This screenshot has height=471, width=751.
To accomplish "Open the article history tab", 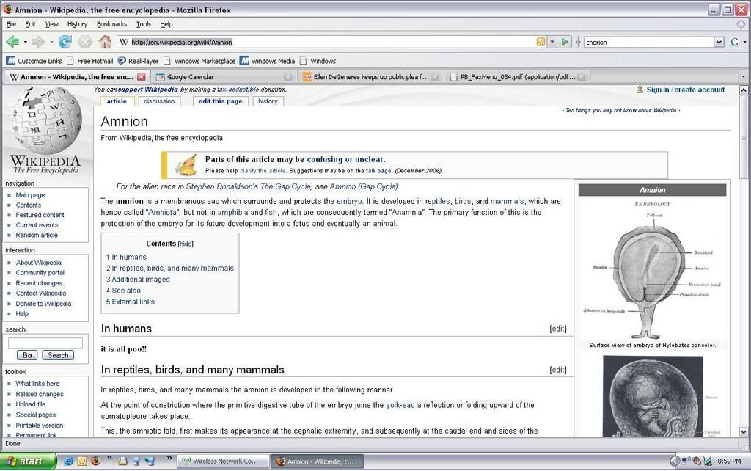I will [x=268, y=101].
